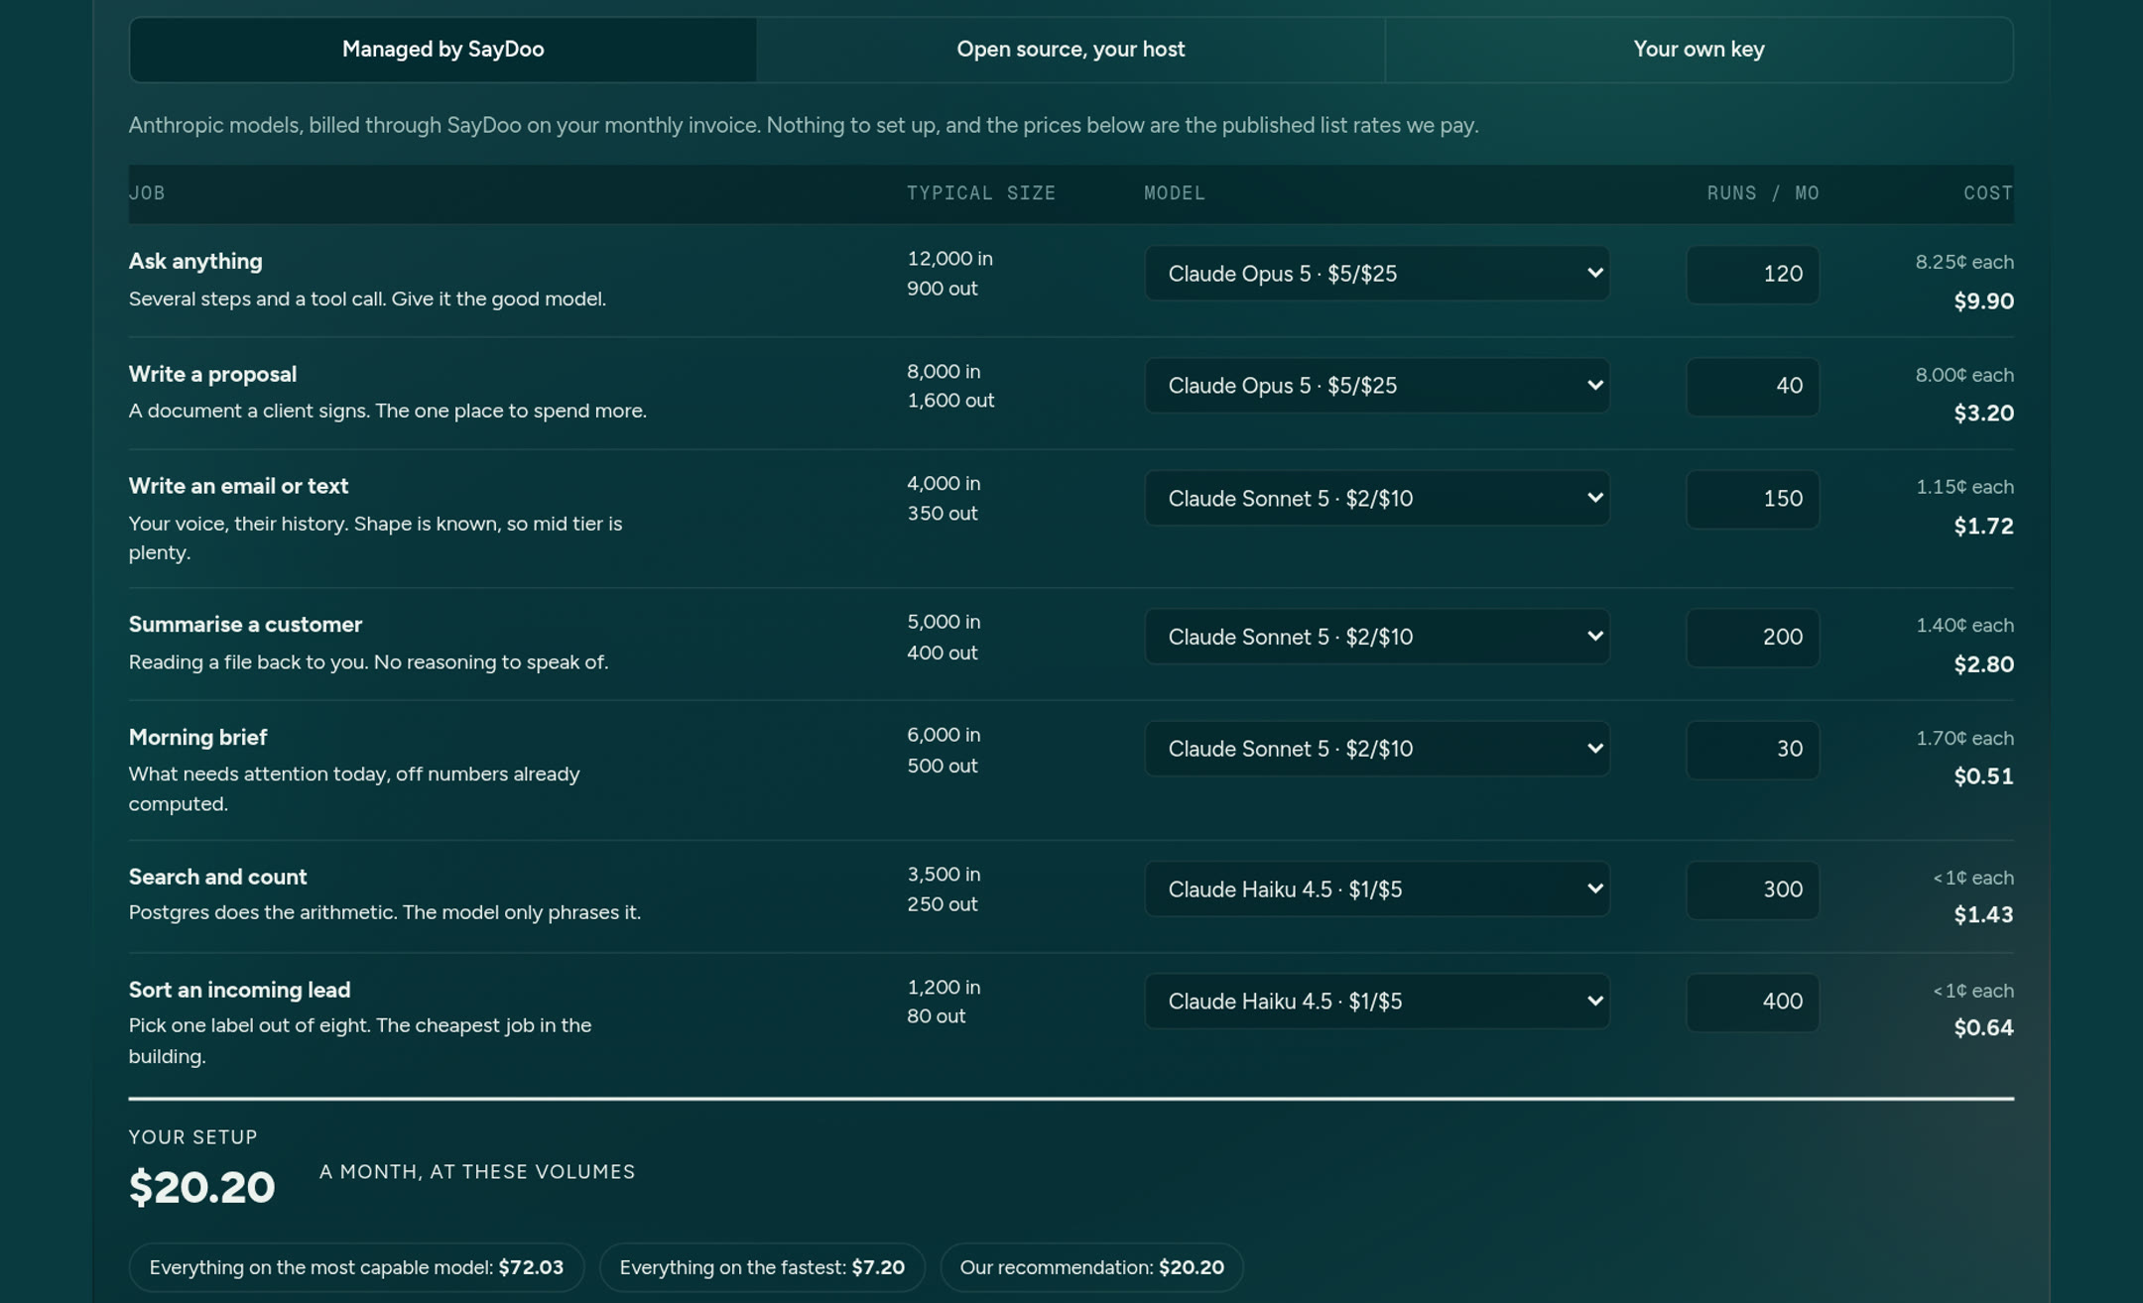
Task: Click the $20.20 monthly total
Action: tap(201, 1187)
